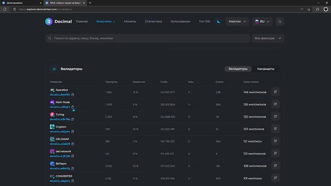Toggle the dark mode moon icon

(x=218, y=22)
